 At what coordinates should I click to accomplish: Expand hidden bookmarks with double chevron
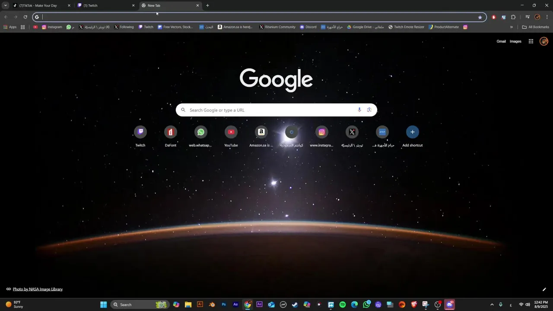(x=512, y=27)
